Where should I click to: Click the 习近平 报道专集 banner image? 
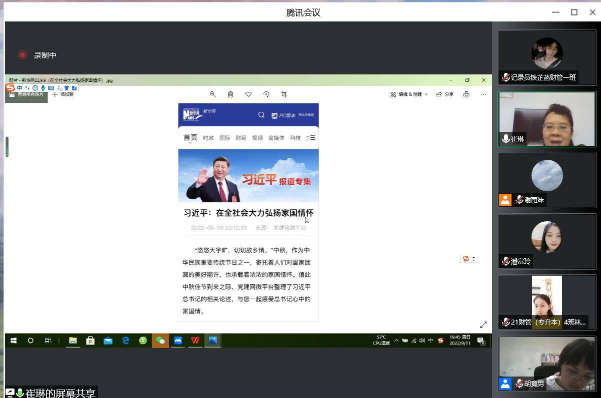pos(248,175)
